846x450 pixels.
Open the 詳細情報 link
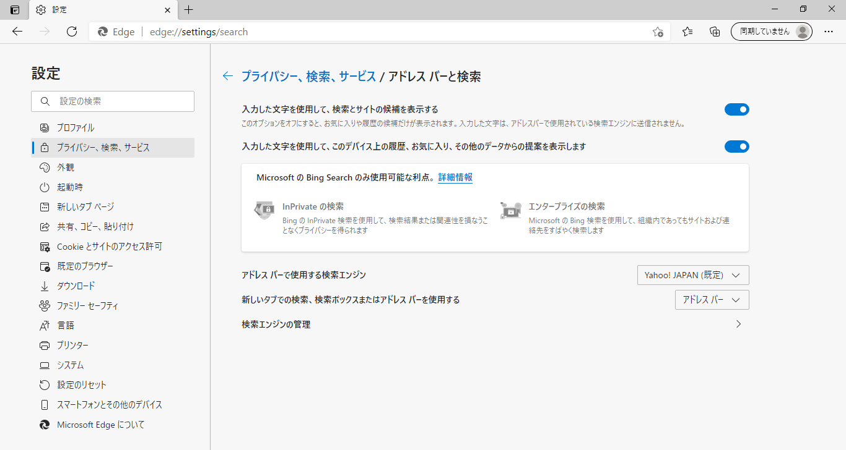coord(455,177)
